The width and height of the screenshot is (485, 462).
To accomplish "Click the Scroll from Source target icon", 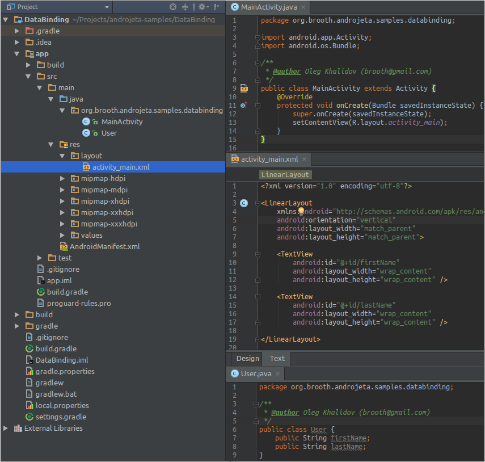I will 173,7.
